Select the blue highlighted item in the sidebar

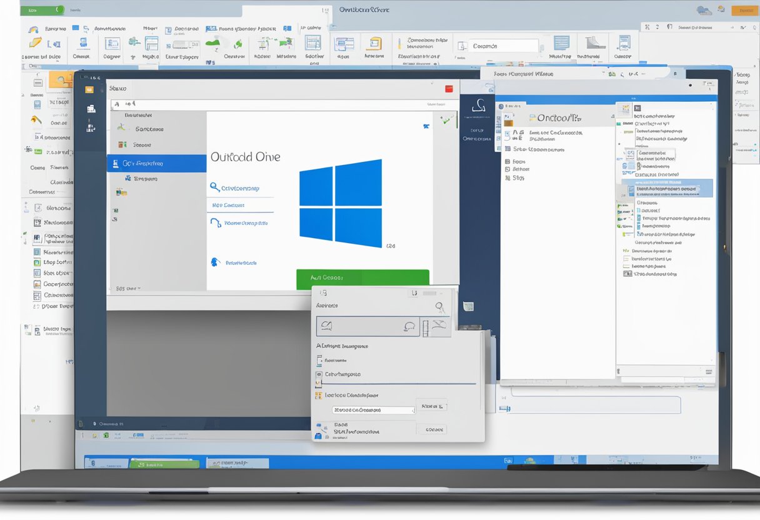pyautogui.click(x=156, y=164)
